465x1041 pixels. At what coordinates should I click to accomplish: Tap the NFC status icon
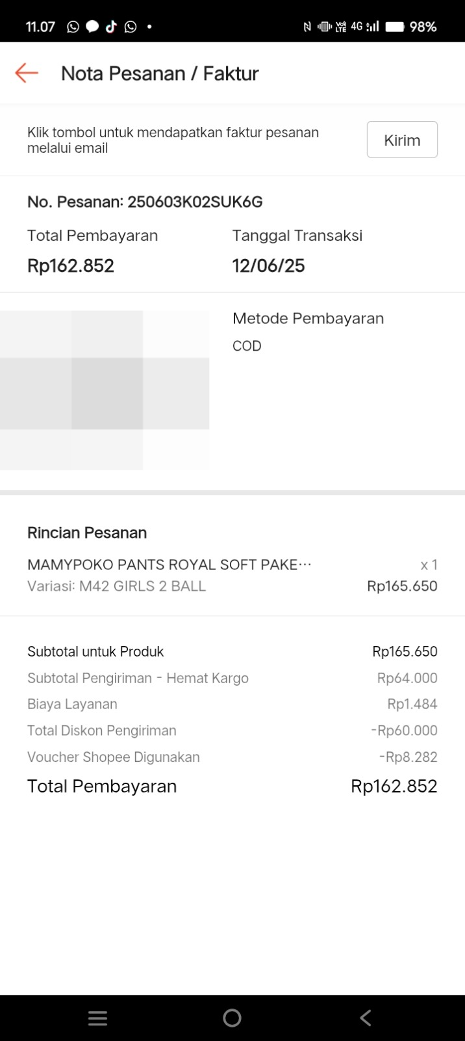tap(307, 27)
